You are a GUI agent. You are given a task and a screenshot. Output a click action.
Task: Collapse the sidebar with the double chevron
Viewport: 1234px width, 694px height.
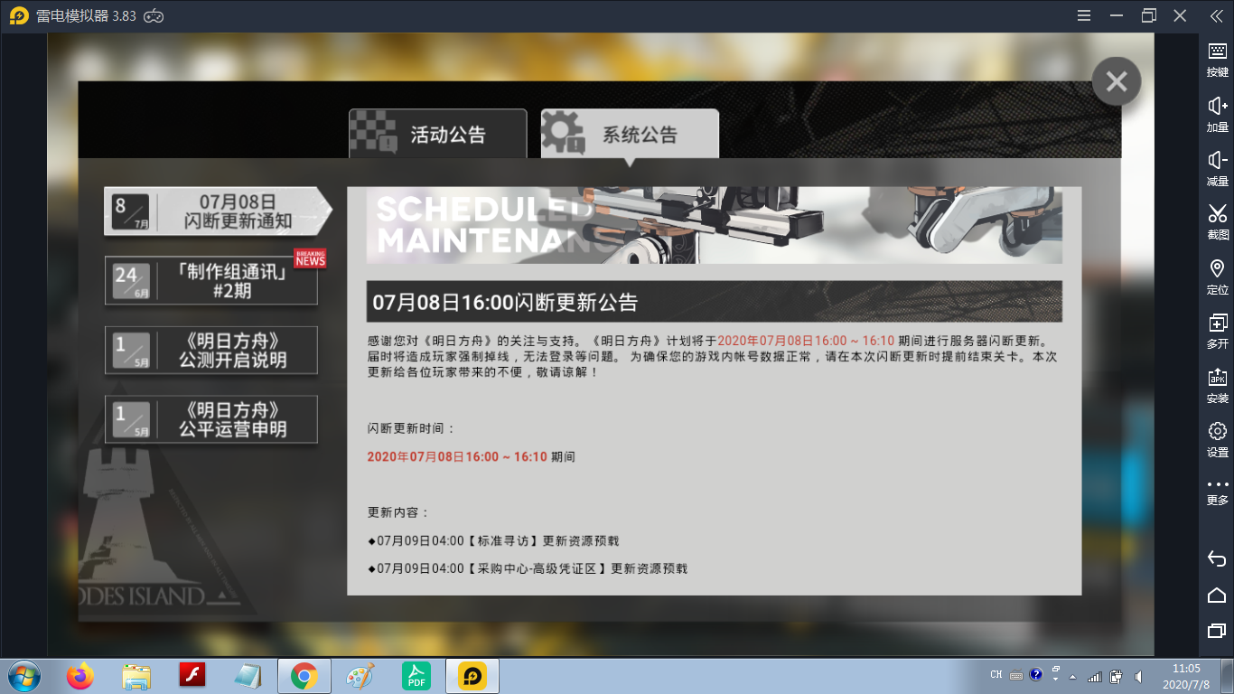[1216, 15]
